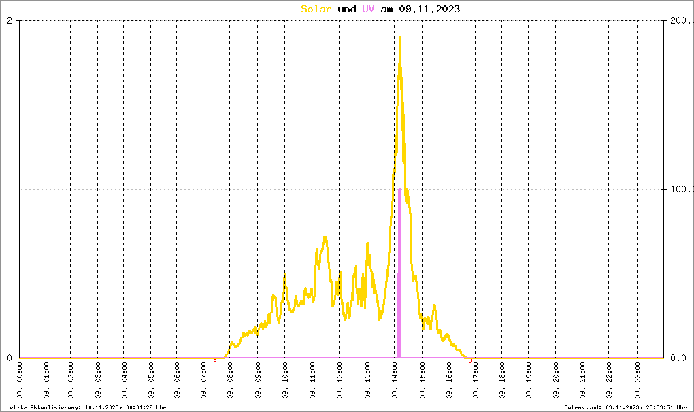The width and height of the screenshot is (694, 412).
Task: Click the time label '09. 08:00'
Action: 230,381
